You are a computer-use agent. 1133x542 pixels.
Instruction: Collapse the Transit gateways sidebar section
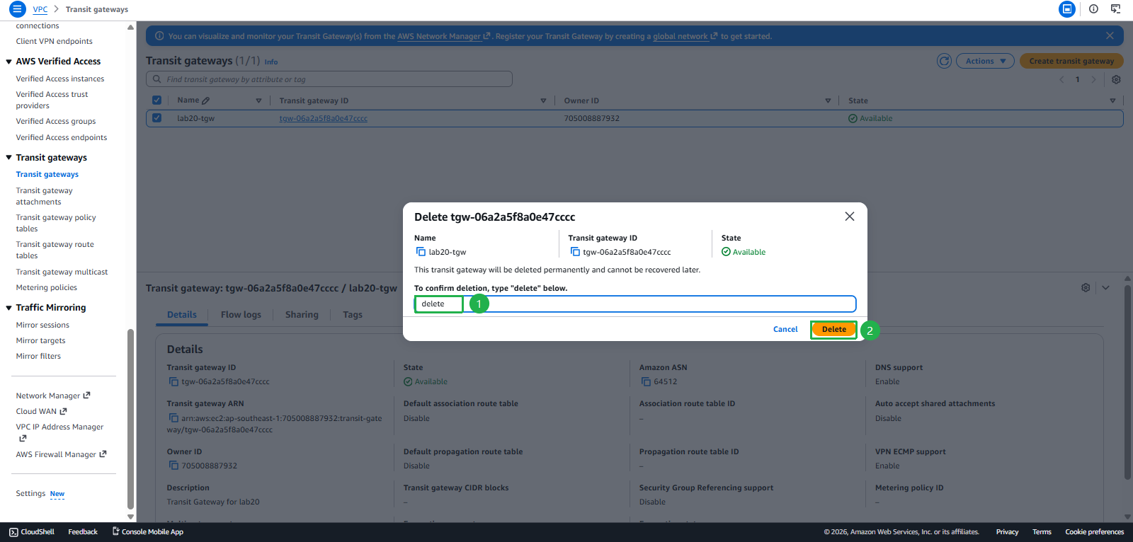[x=8, y=158]
